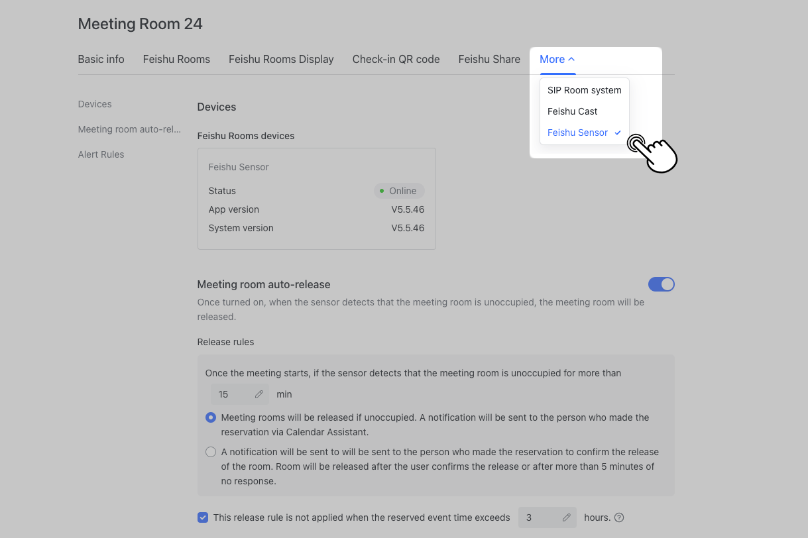Choose Feishu Cast in the More menu
This screenshot has width=808, height=538.
(572, 111)
